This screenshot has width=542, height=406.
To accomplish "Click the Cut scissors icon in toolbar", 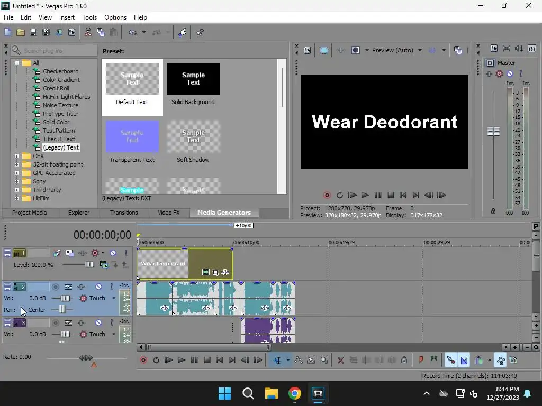I will (x=88, y=32).
